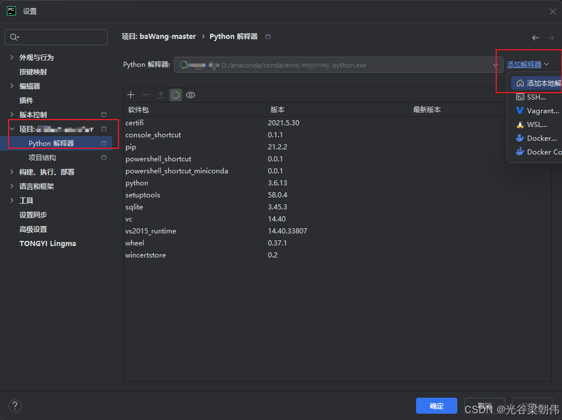Click the project-level icon beside breadcrumb
562x420 pixels.
click(268, 37)
